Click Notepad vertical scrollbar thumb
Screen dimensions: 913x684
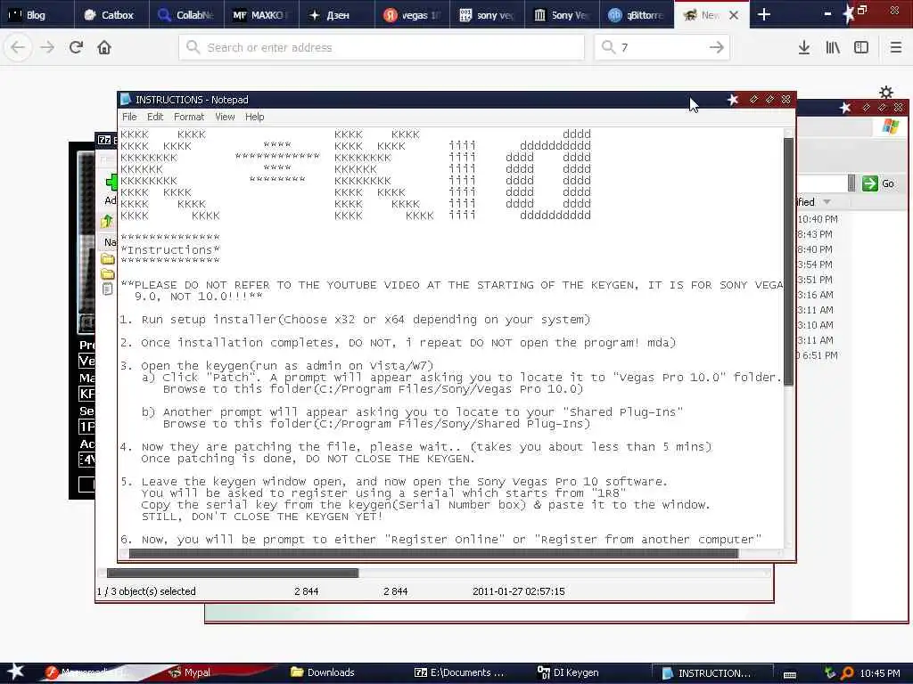[788, 261]
